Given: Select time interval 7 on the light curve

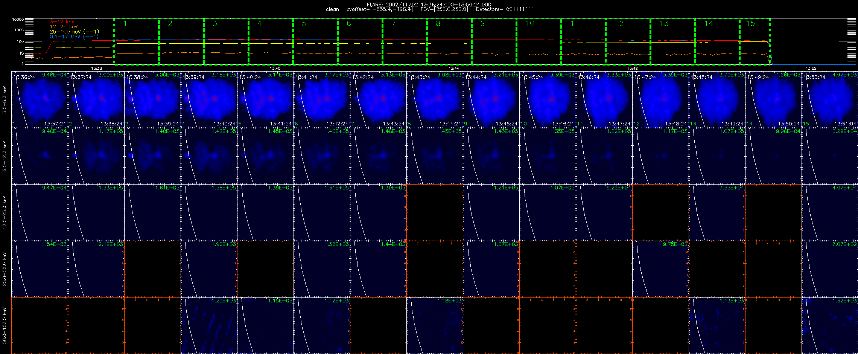Looking at the screenshot, I should tap(405, 41).
